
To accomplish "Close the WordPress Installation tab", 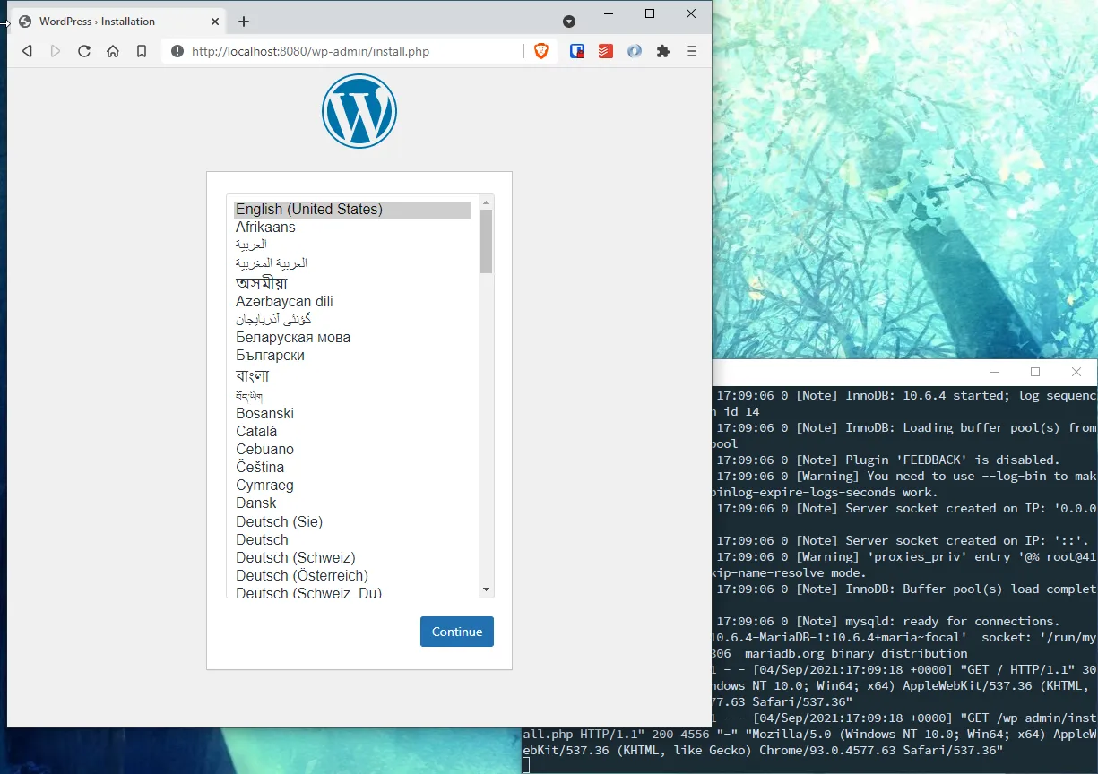I will click(215, 21).
